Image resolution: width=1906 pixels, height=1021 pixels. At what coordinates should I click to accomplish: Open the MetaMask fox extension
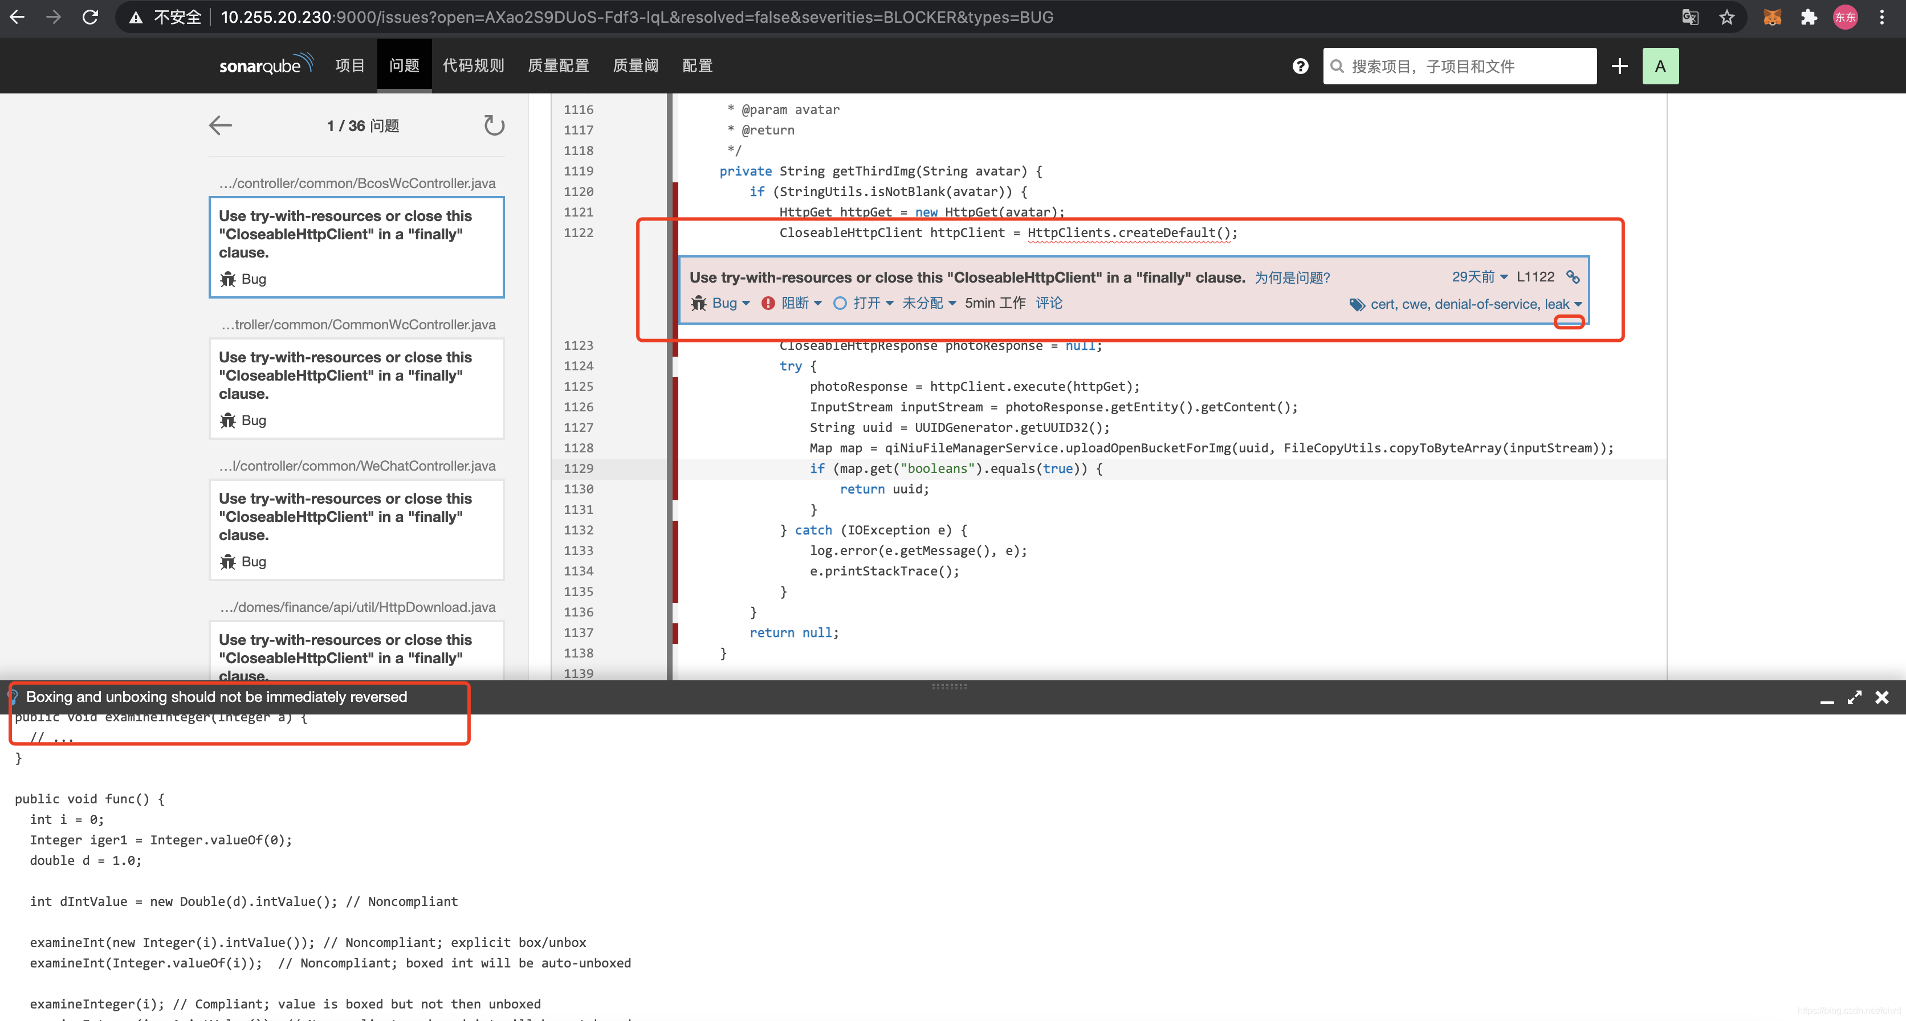[1772, 17]
